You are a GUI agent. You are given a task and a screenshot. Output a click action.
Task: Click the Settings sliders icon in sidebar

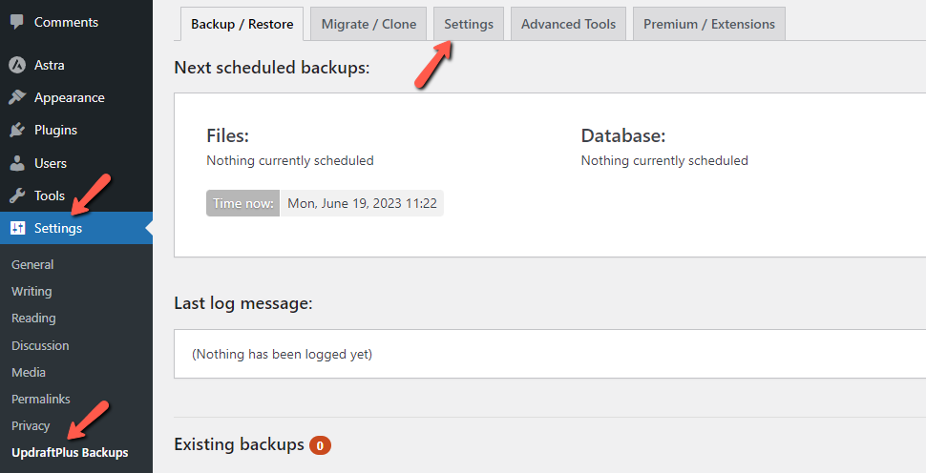click(17, 228)
